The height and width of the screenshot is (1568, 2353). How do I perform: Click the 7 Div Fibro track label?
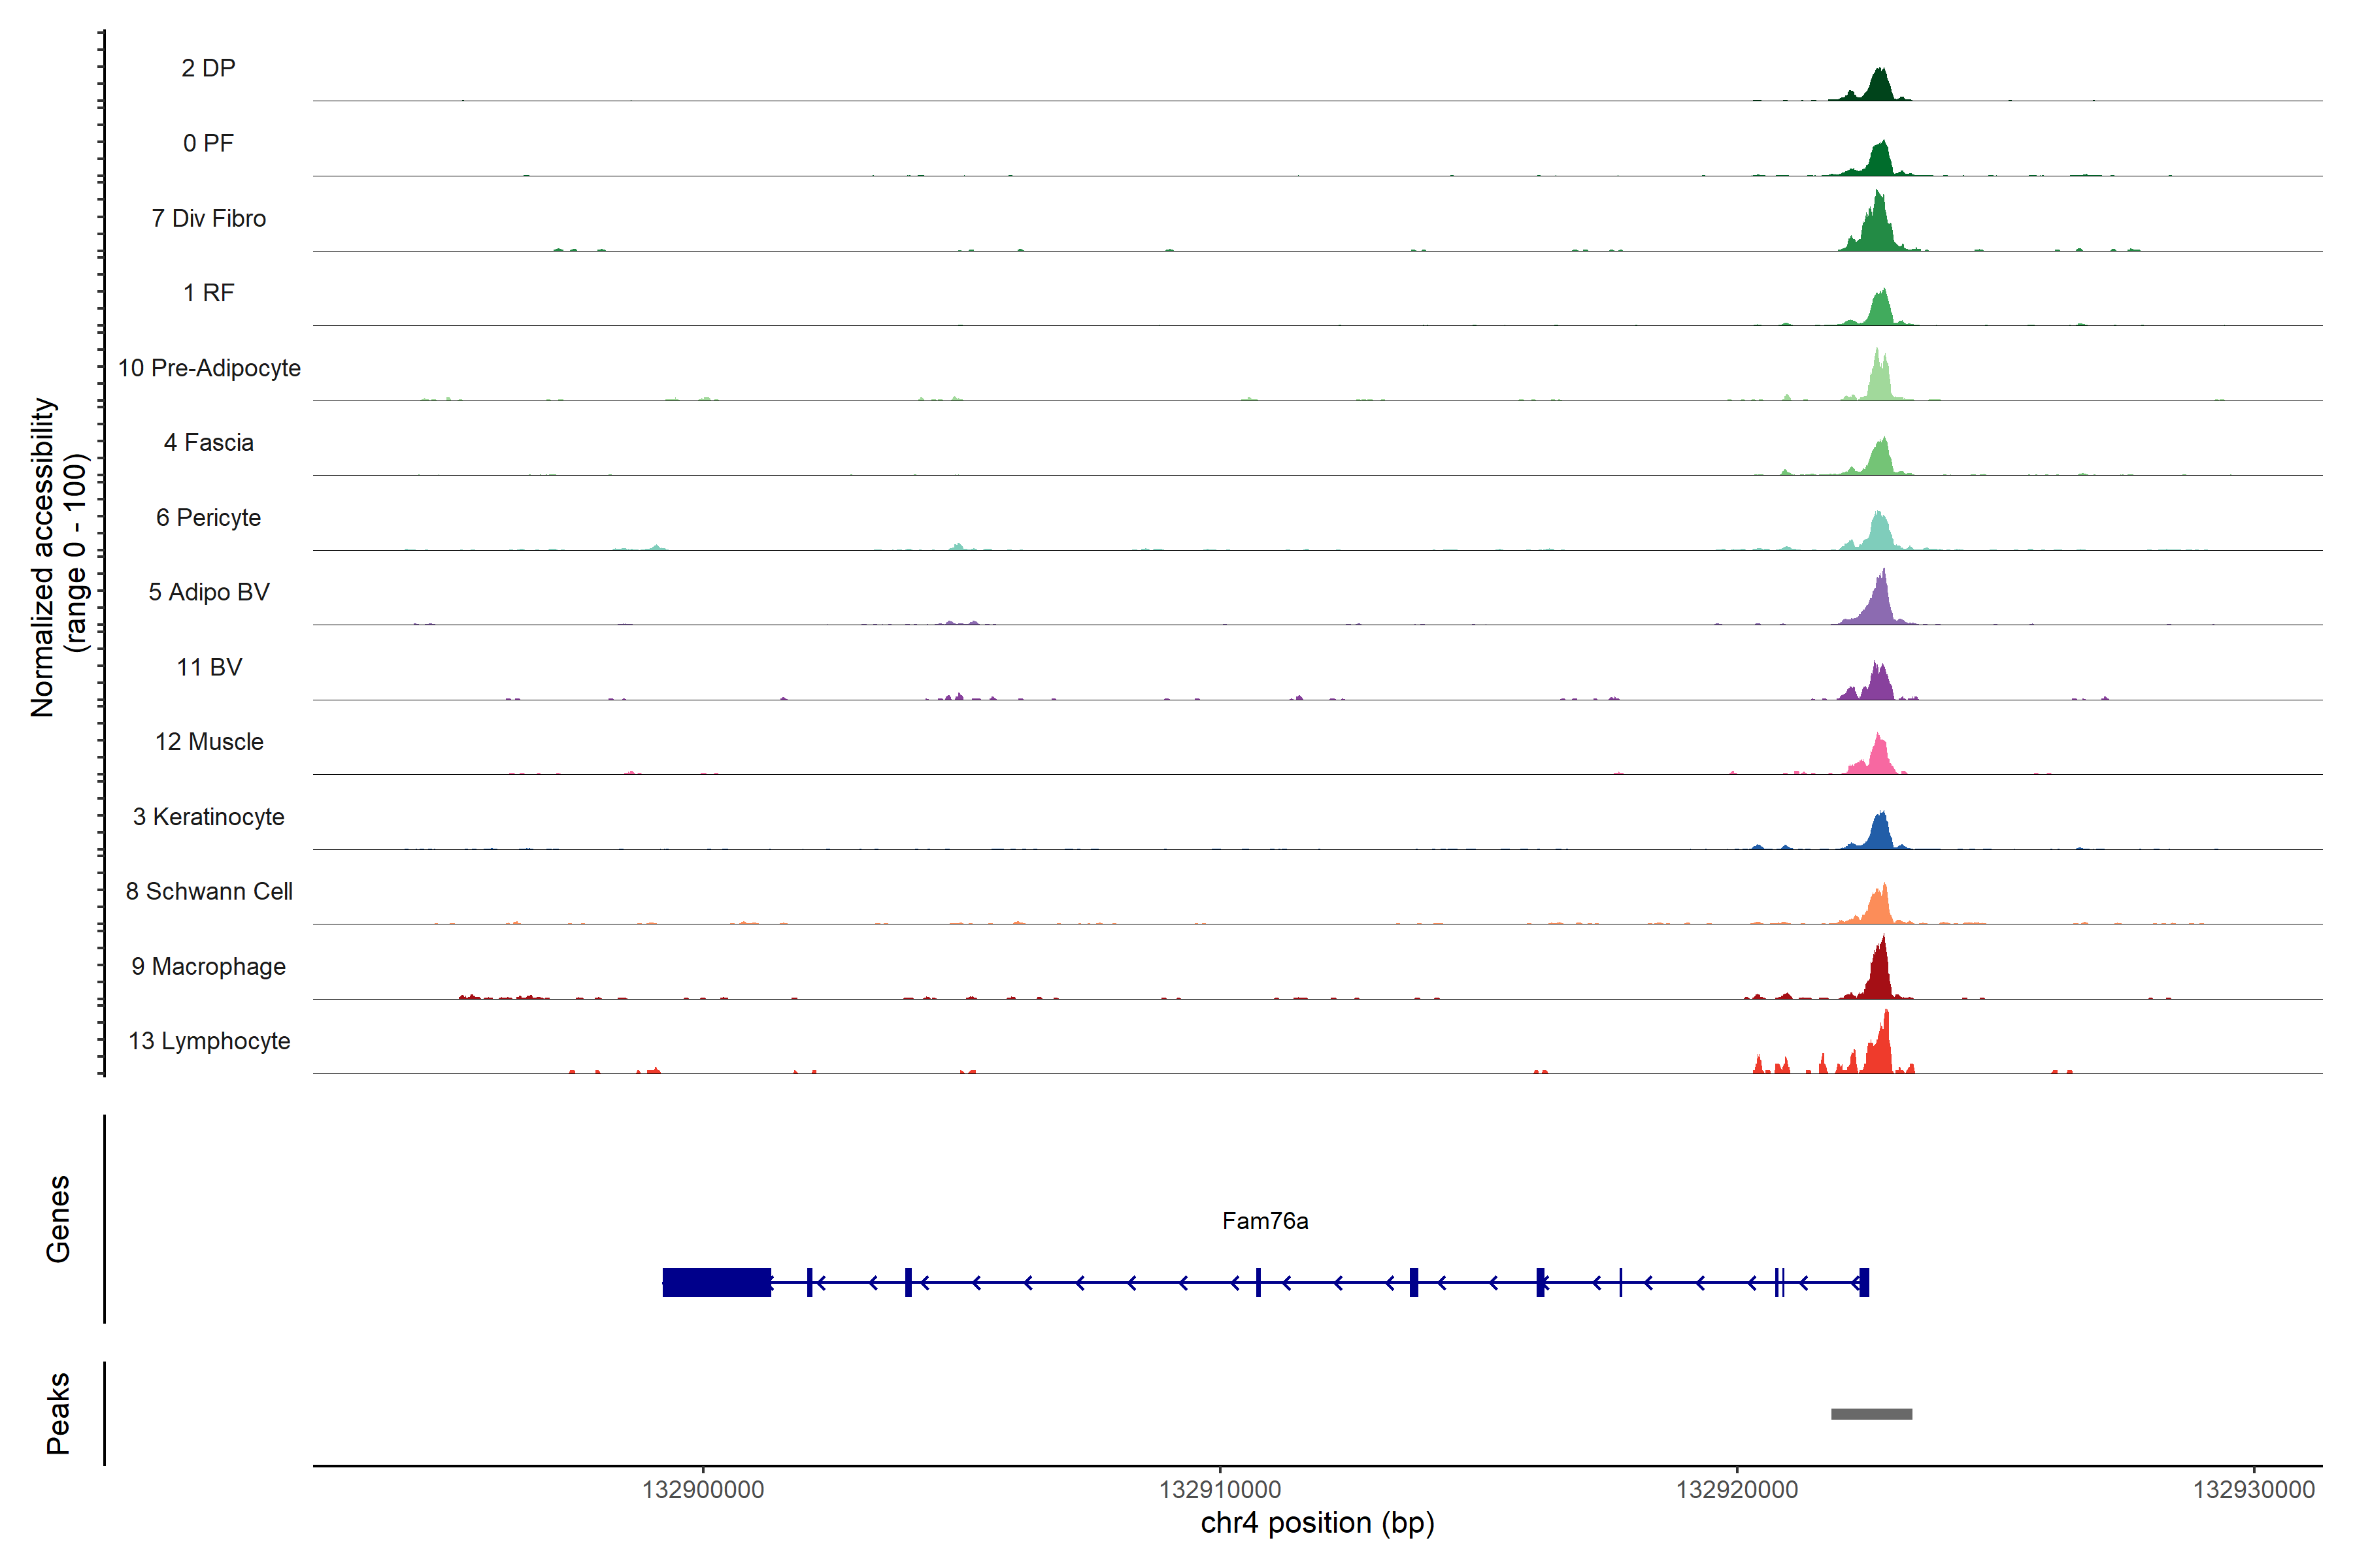(x=208, y=218)
